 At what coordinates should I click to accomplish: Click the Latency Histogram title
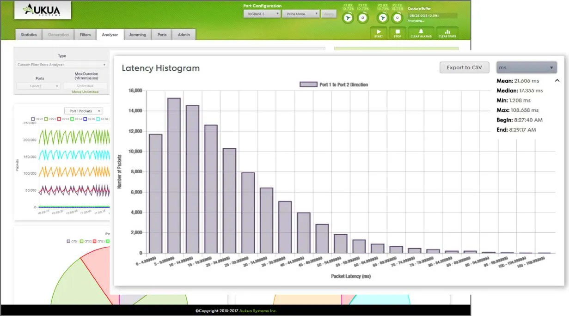(161, 68)
